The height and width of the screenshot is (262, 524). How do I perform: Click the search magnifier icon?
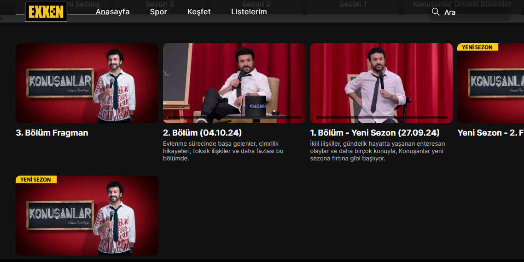tap(436, 12)
